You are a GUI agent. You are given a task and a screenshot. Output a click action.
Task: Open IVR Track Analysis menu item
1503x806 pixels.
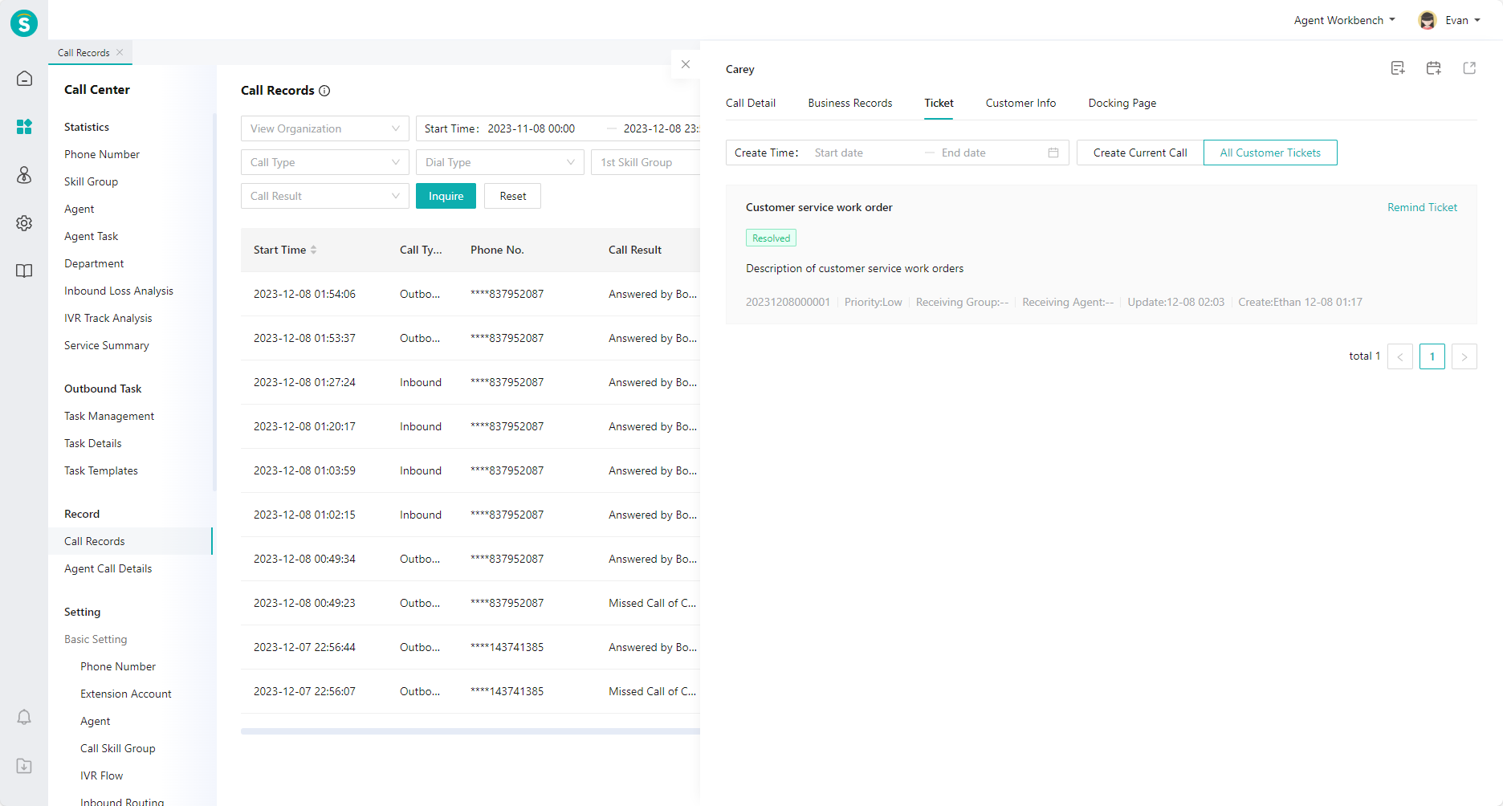click(x=108, y=318)
